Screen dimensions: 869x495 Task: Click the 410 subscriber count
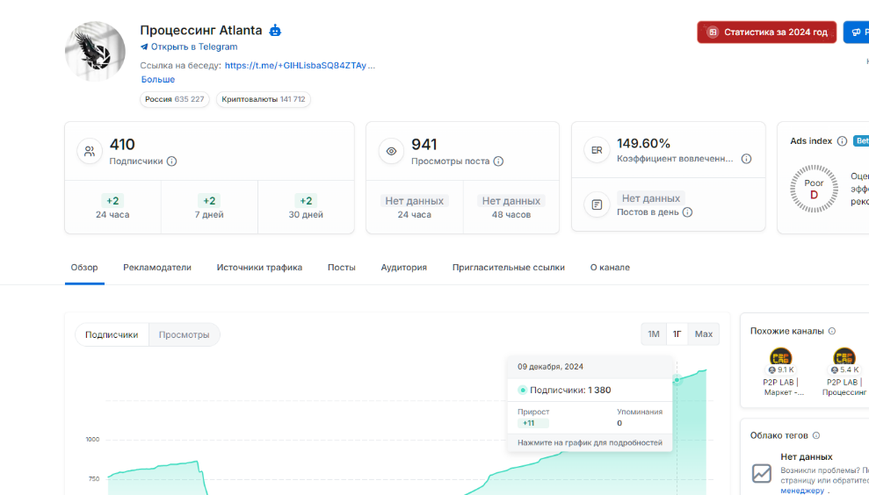(x=122, y=145)
